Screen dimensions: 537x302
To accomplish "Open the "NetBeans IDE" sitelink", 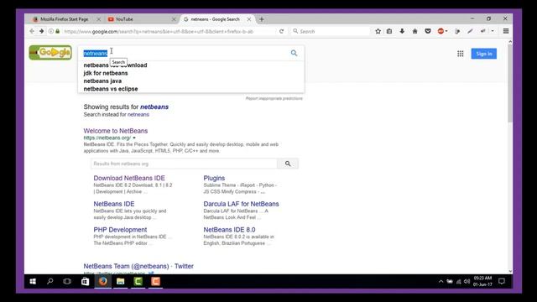I will pos(114,204).
